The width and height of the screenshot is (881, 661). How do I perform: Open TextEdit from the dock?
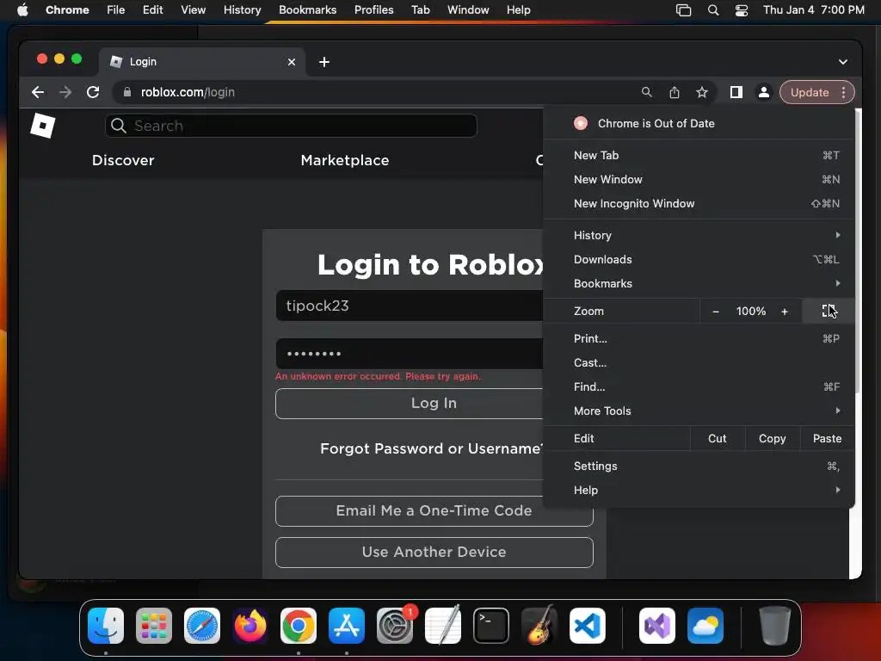click(x=443, y=626)
